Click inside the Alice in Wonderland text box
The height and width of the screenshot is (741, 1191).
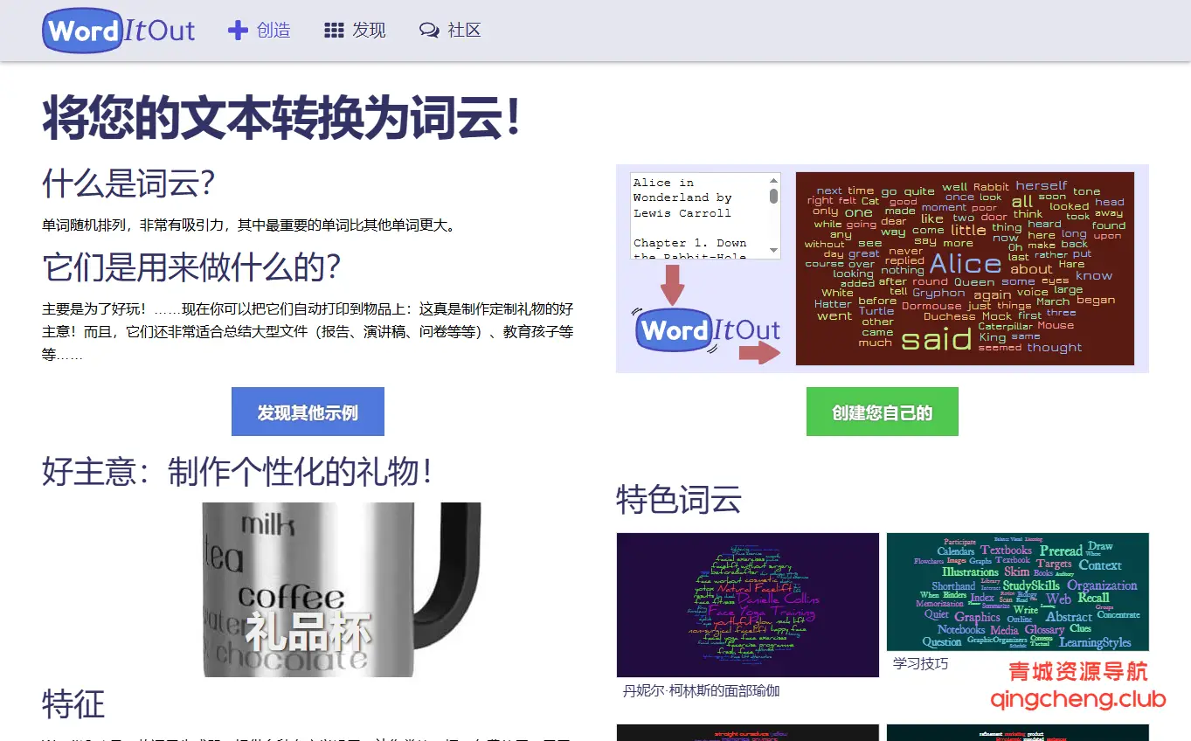(x=697, y=215)
